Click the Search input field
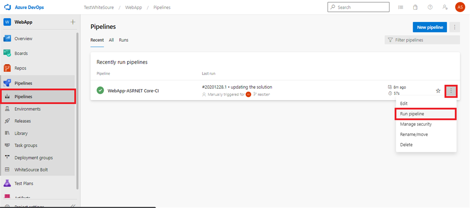Viewport: 470px width, 208px height. tap(358, 7)
